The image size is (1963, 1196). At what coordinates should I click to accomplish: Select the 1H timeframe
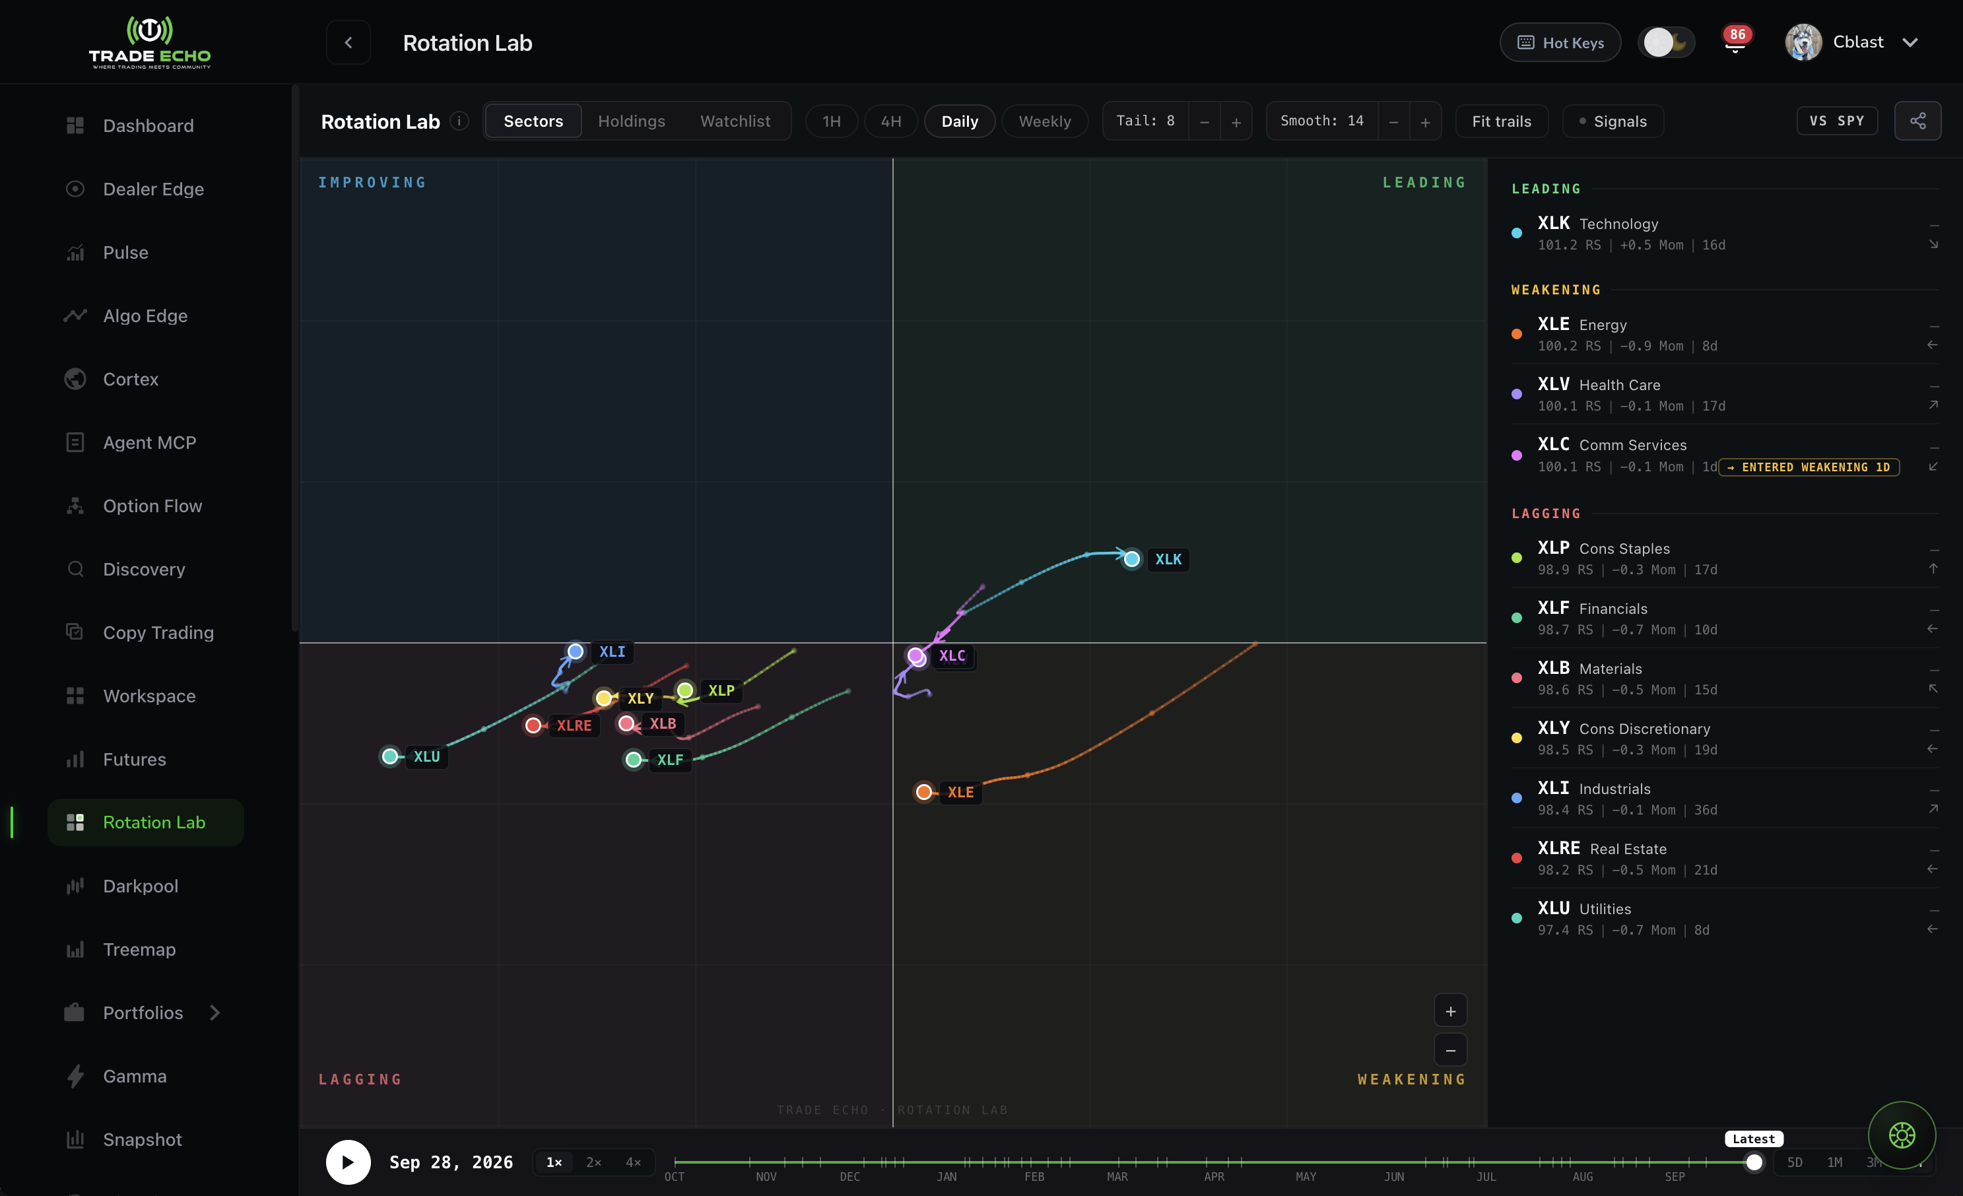(832, 121)
